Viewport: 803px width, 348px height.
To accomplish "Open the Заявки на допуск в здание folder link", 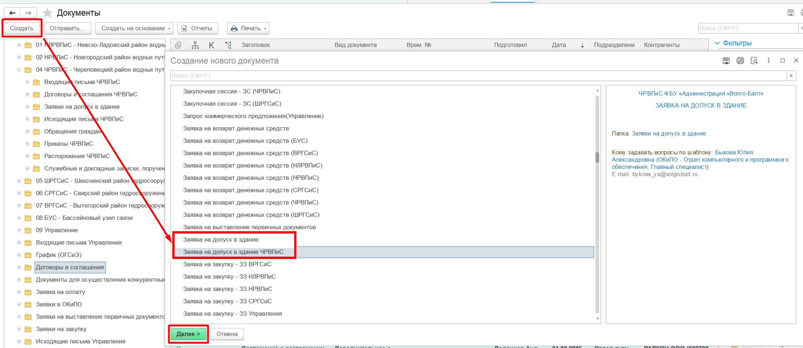I will 668,134.
